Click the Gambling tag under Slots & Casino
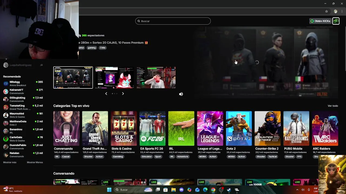 (x=118, y=157)
